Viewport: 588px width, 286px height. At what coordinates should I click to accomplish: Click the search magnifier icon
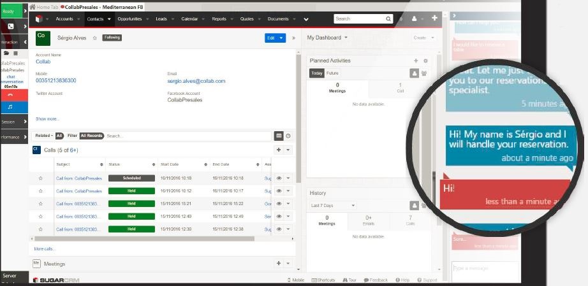[x=388, y=18]
